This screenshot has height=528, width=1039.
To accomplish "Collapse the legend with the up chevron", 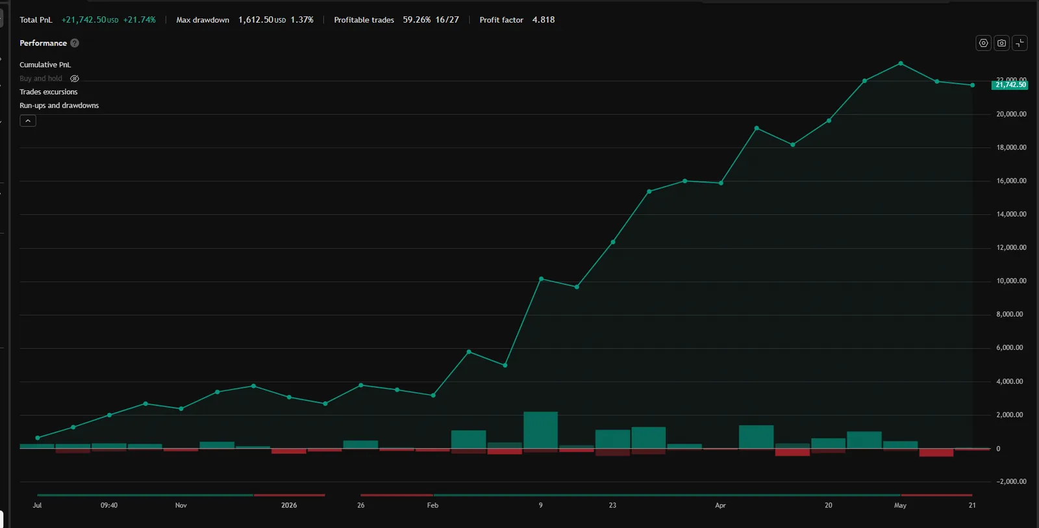I will pyautogui.click(x=28, y=121).
